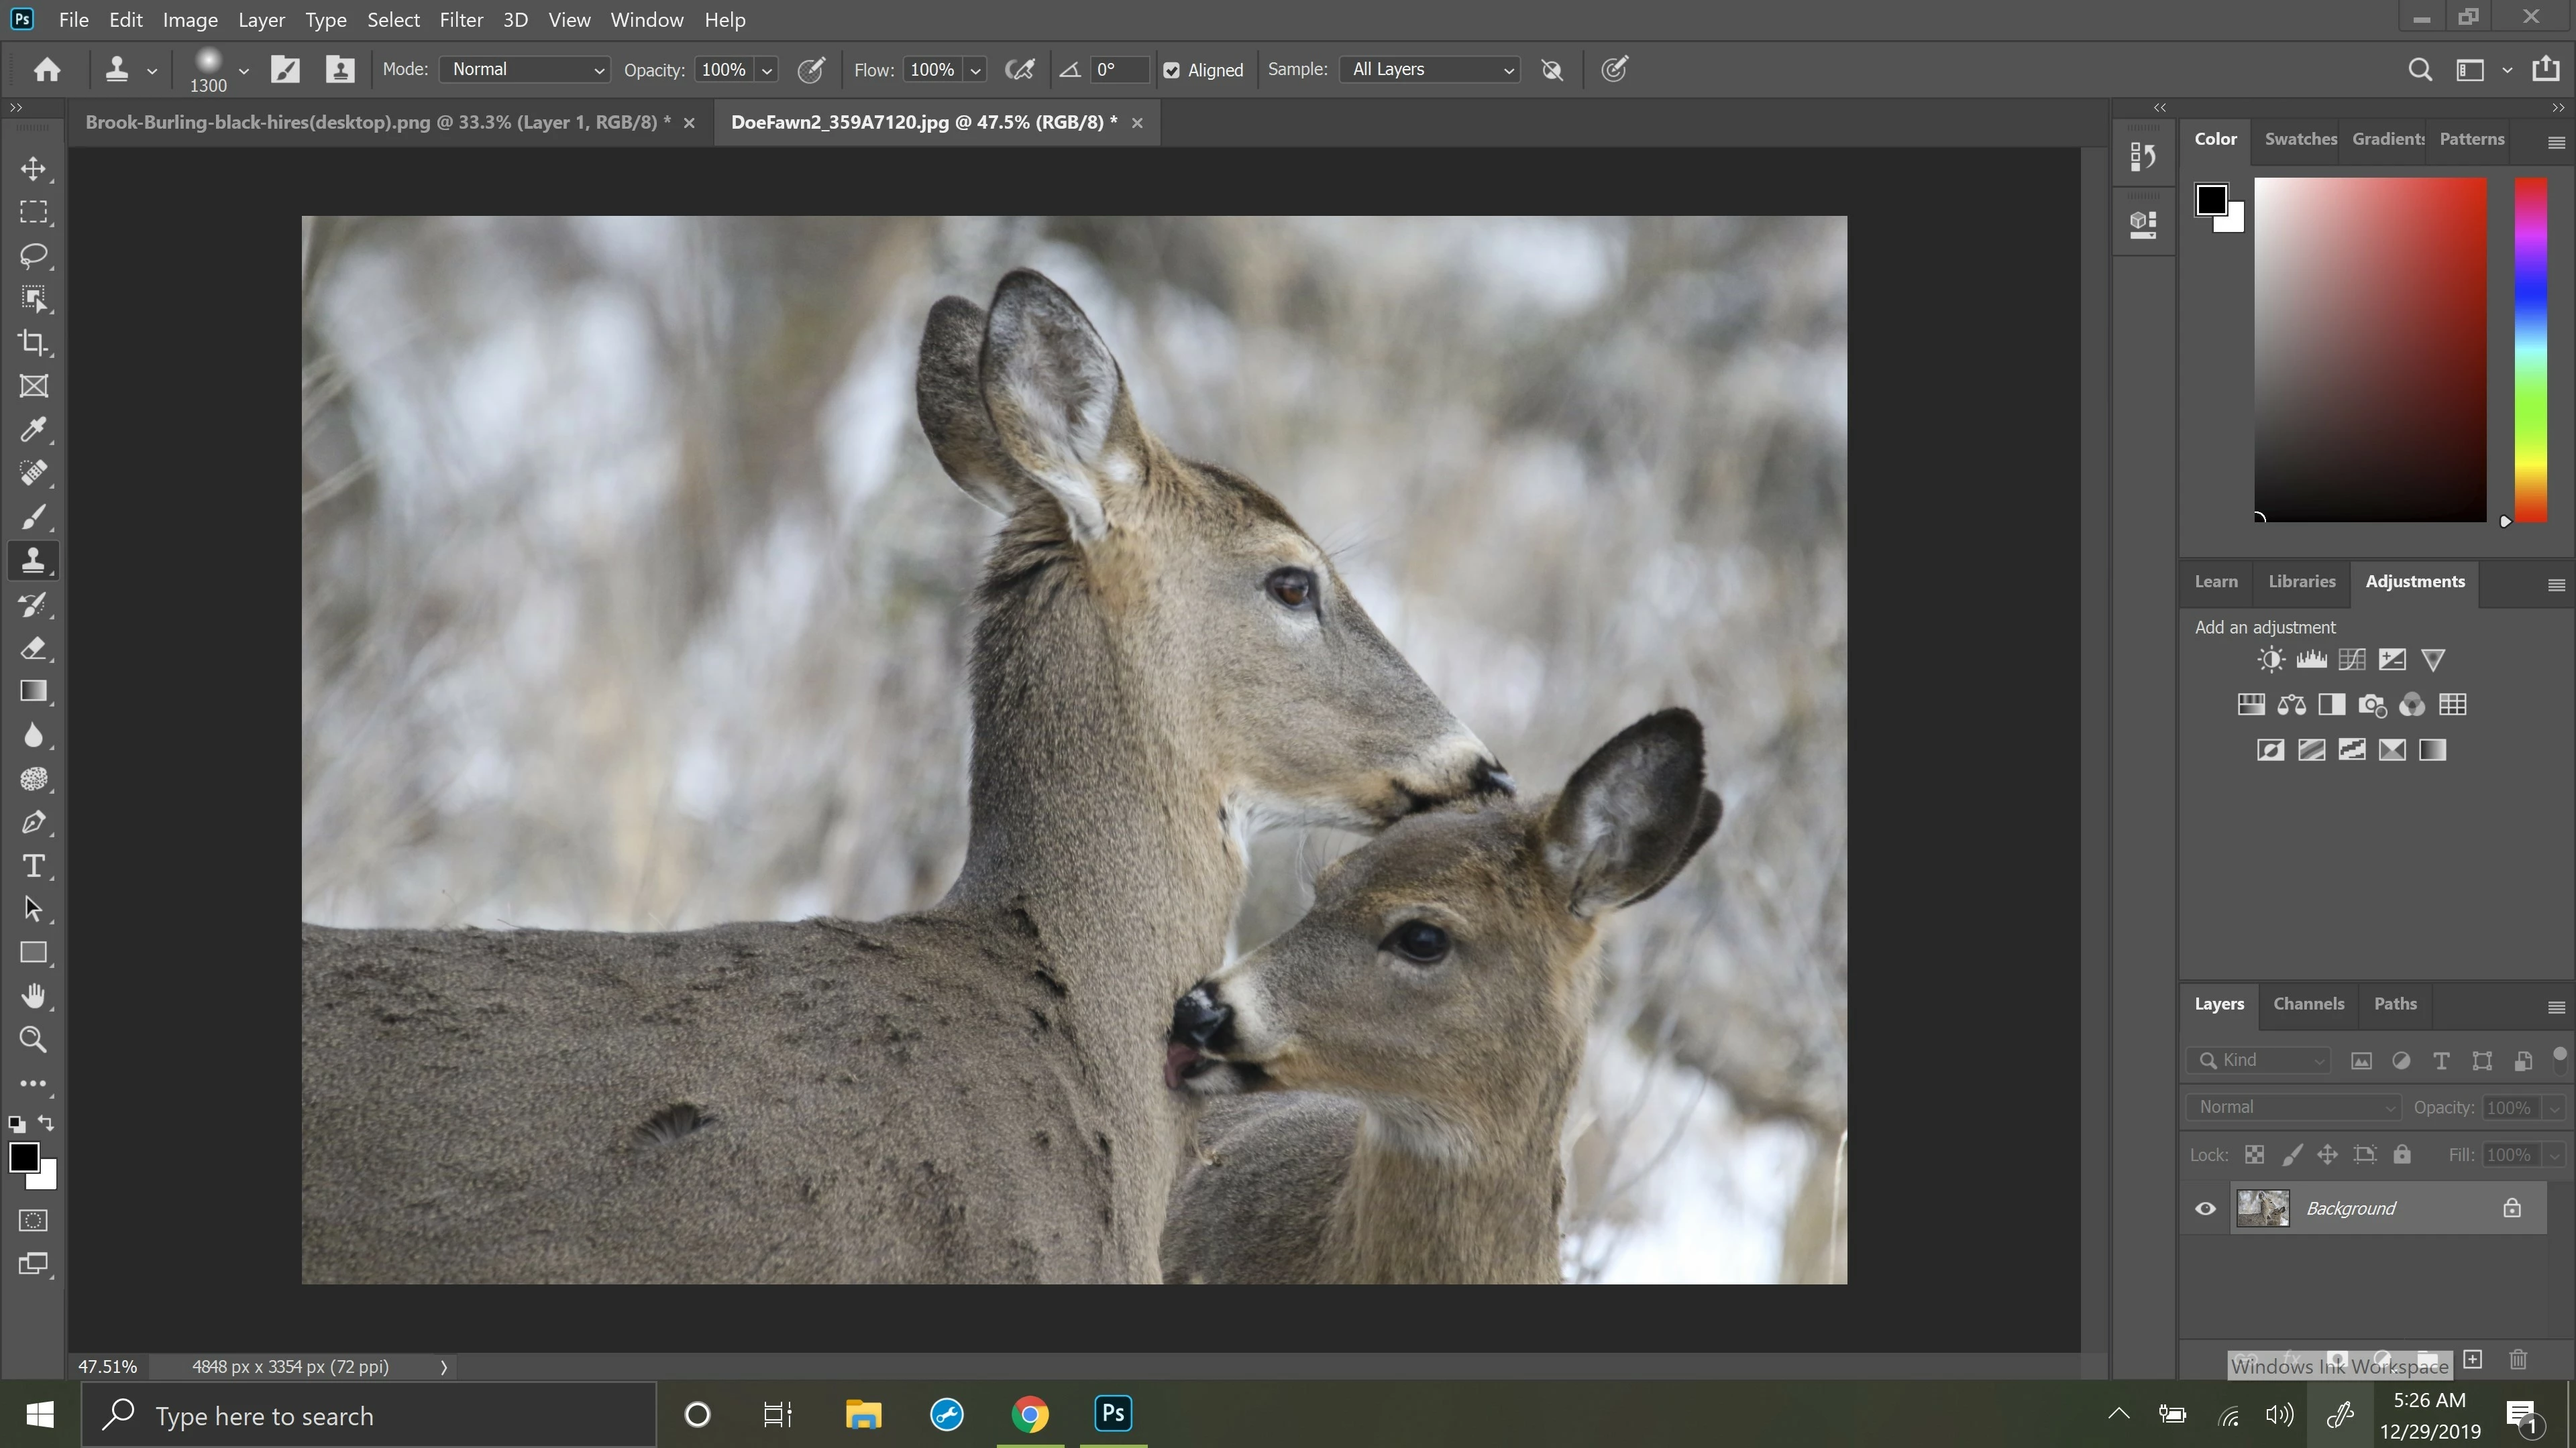
Task: Toggle the Clone Source panel icon
Action: [340, 69]
